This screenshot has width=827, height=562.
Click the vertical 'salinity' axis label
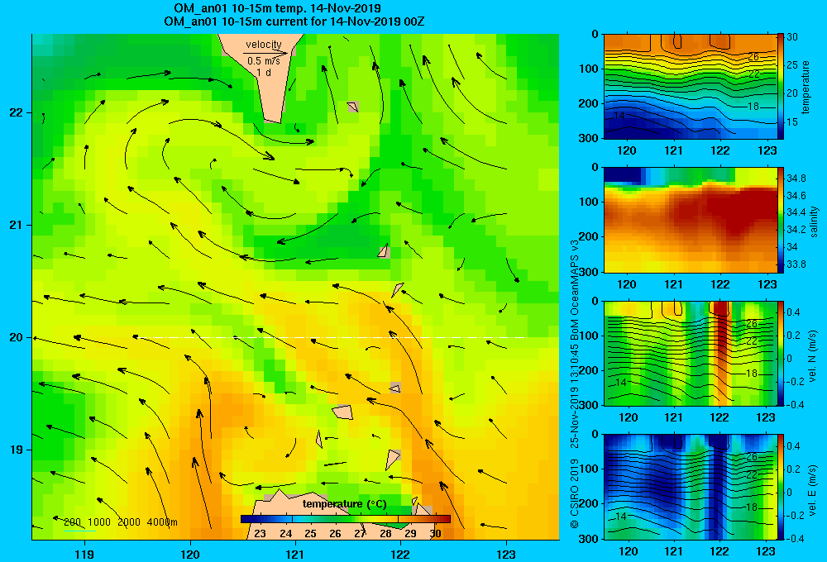(815, 221)
